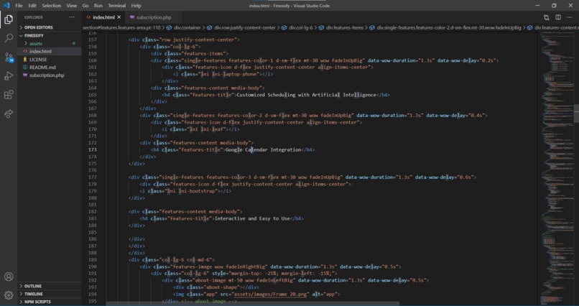Click the EXPLORER panel title
Viewport: 579px width, 306px height.
point(34,17)
